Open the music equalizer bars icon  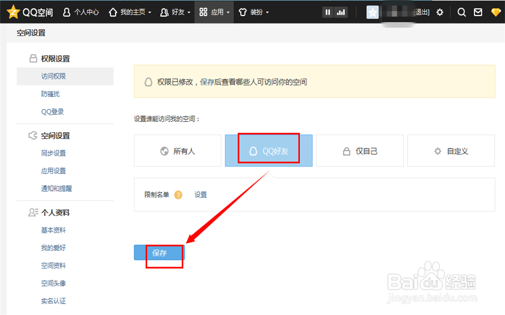(341, 12)
